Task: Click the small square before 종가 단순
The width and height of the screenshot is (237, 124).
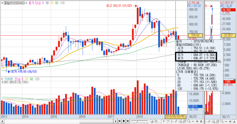Action: (26, 3)
